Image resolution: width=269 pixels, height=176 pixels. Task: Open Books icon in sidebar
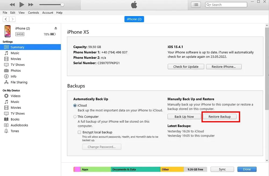pos(6,119)
